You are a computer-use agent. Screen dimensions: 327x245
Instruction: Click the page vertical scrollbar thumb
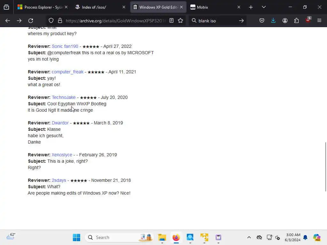325,167
